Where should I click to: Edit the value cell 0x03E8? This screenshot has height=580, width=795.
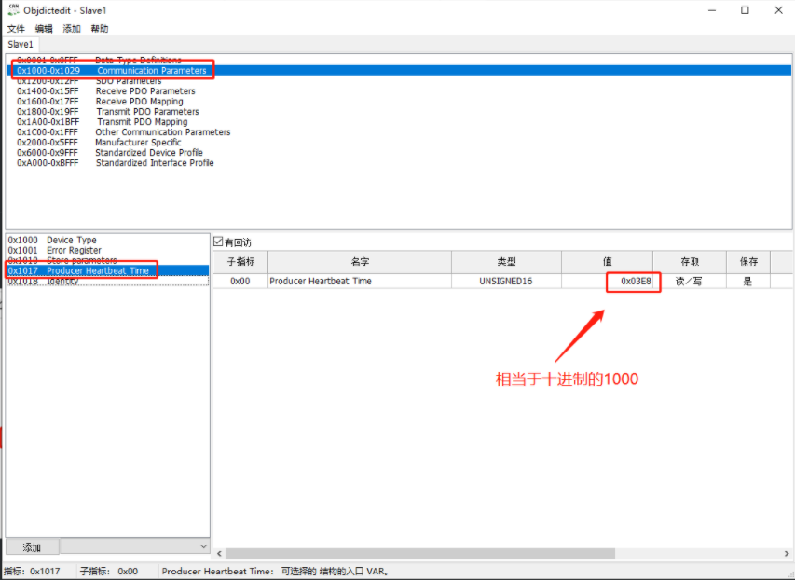pos(607,281)
